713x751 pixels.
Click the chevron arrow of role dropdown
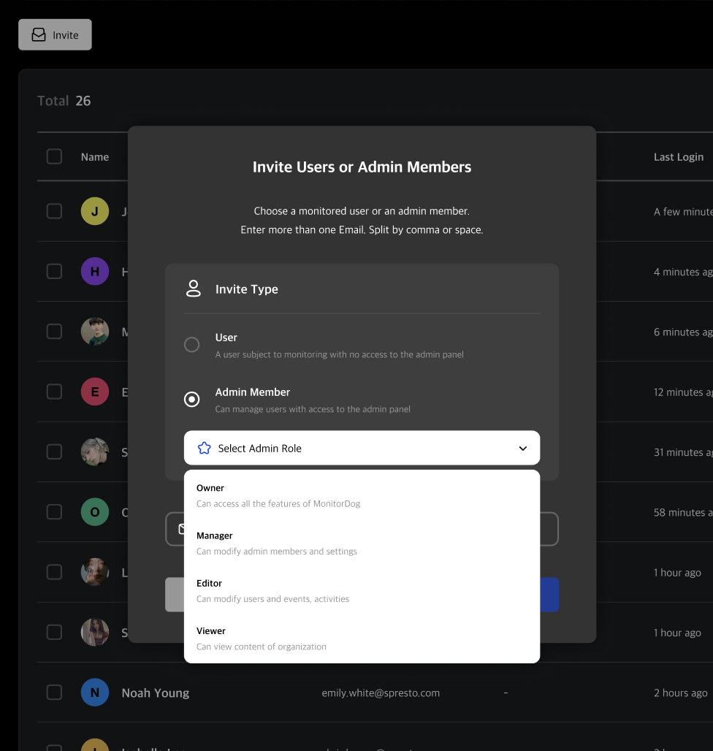523,449
